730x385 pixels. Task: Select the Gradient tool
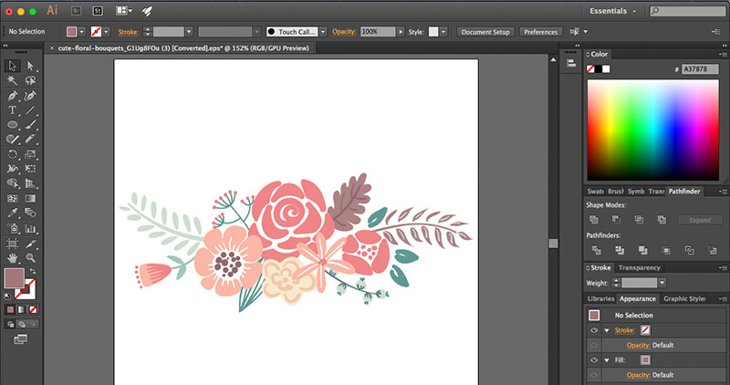[x=31, y=198]
